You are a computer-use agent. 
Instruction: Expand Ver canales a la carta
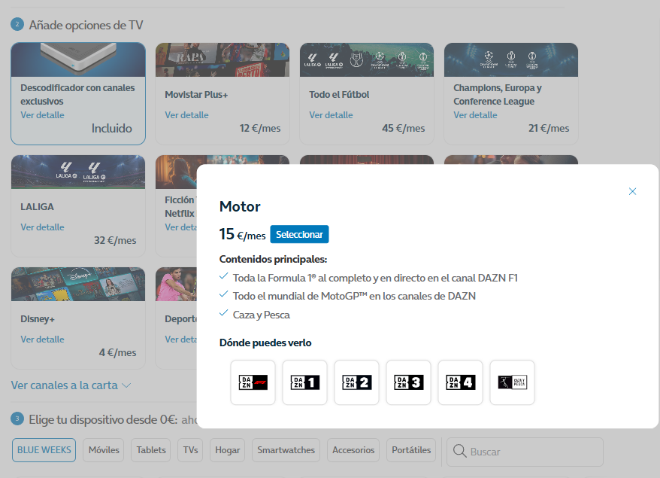pyautogui.click(x=71, y=385)
